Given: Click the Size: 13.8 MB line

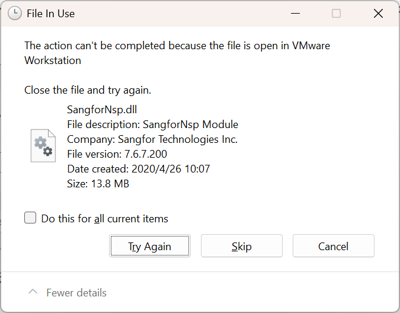Looking at the screenshot, I should [x=98, y=184].
